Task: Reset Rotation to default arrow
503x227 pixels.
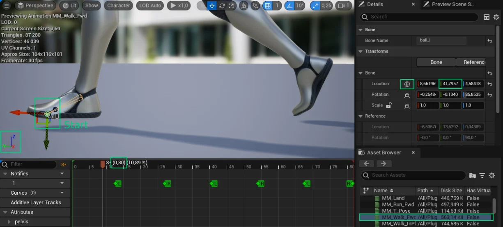Action: coord(490,95)
